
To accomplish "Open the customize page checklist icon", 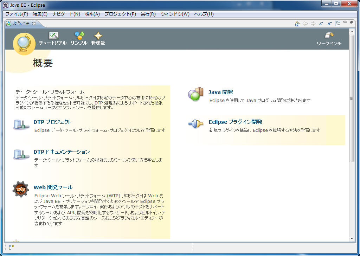I will tap(337, 24).
